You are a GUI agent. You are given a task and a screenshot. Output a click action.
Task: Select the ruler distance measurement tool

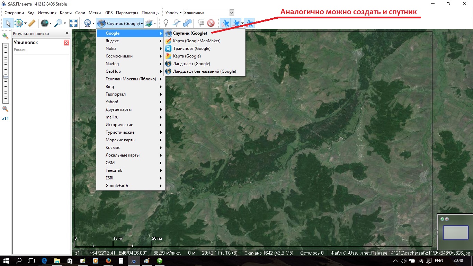coord(32,23)
